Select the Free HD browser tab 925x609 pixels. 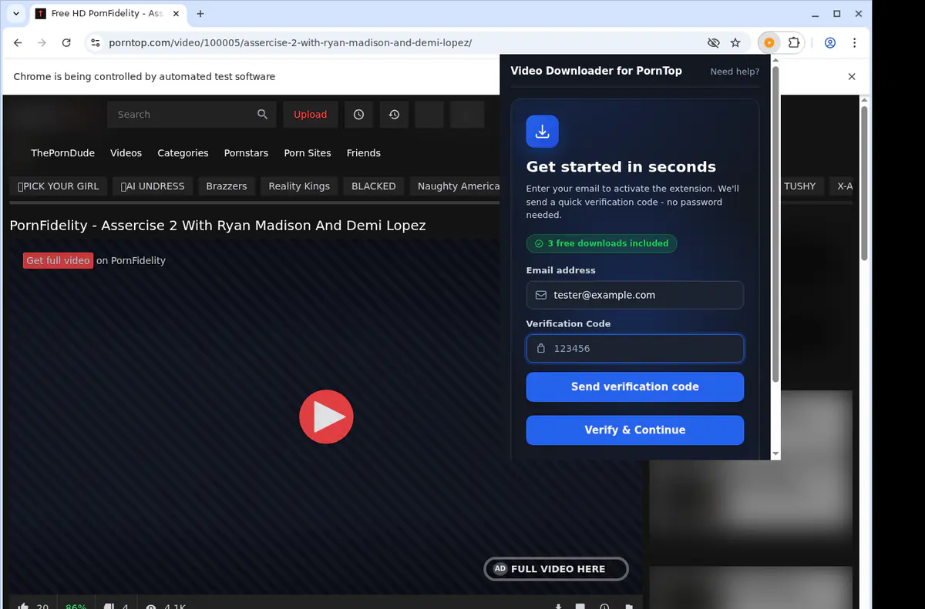pyautogui.click(x=107, y=14)
